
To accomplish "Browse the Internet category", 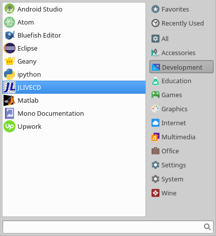I will tap(173, 123).
